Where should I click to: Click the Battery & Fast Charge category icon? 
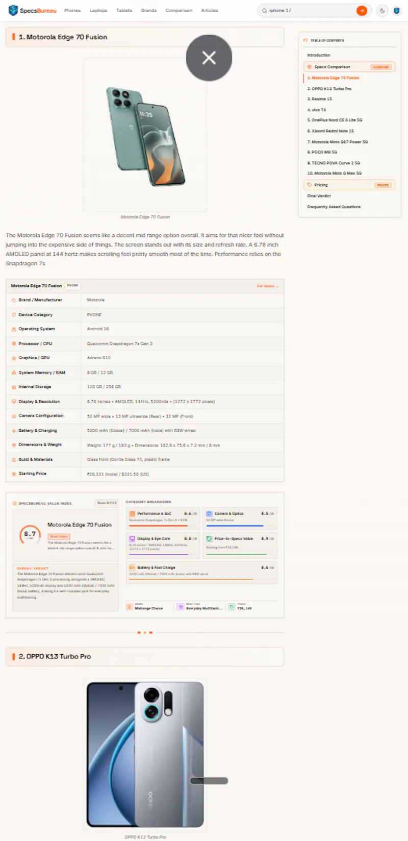[x=132, y=567]
